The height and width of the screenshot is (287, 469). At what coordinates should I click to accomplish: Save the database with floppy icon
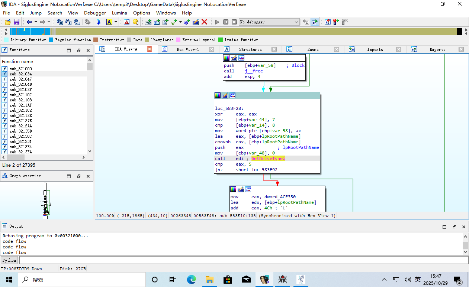[x=16, y=22]
